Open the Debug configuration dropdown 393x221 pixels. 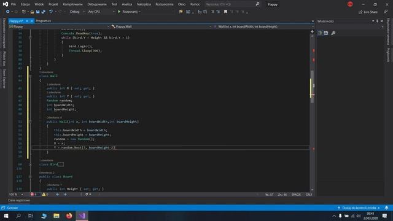[77, 12]
